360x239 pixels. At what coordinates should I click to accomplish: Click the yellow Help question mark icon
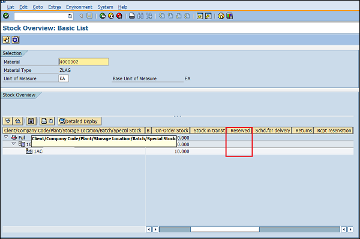221,16
